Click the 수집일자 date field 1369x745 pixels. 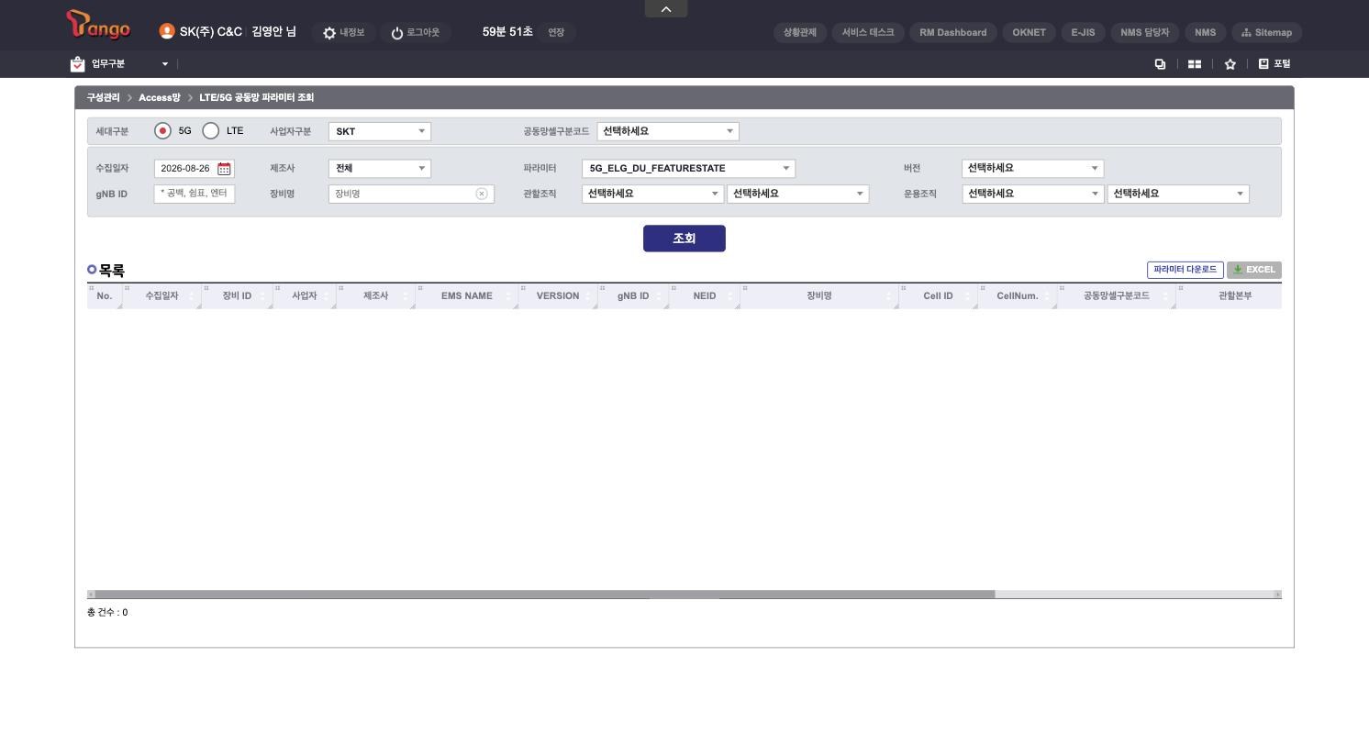(x=195, y=169)
